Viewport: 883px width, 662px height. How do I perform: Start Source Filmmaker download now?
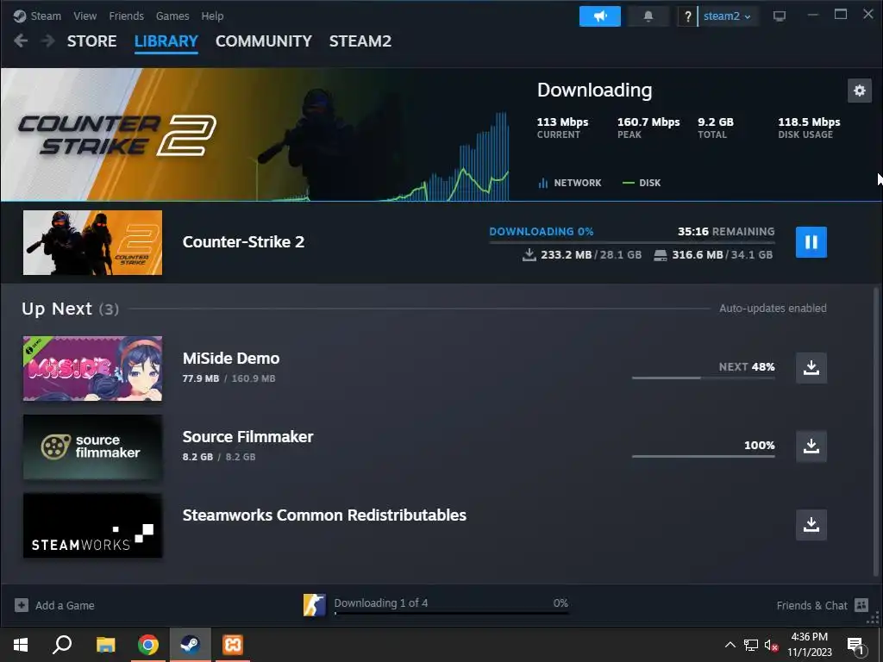[811, 446]
